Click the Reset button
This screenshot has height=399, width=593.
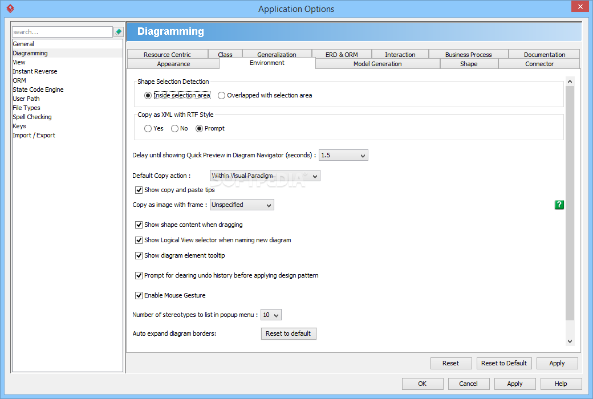451,363
